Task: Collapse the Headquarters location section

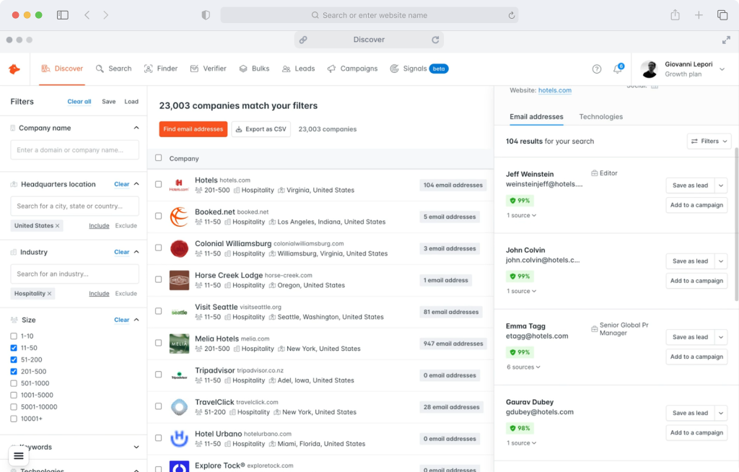Action: pyautogui.click(x=136, y=184)
